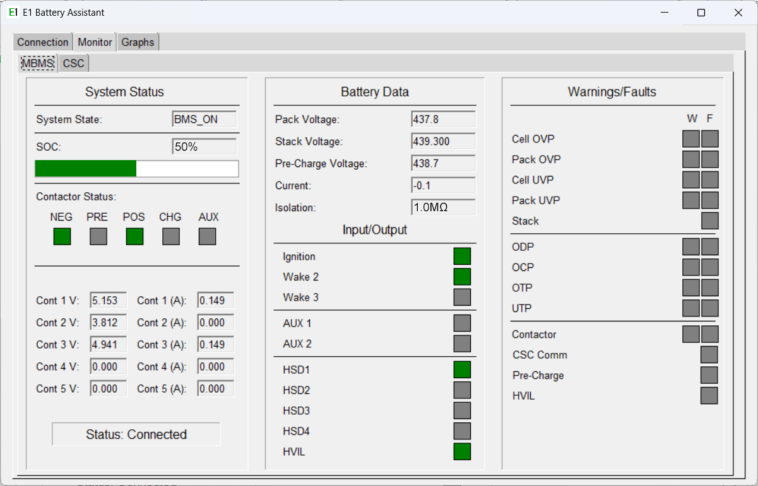Click the Pre-Charge fault indicator

click(x=709, y=375)
